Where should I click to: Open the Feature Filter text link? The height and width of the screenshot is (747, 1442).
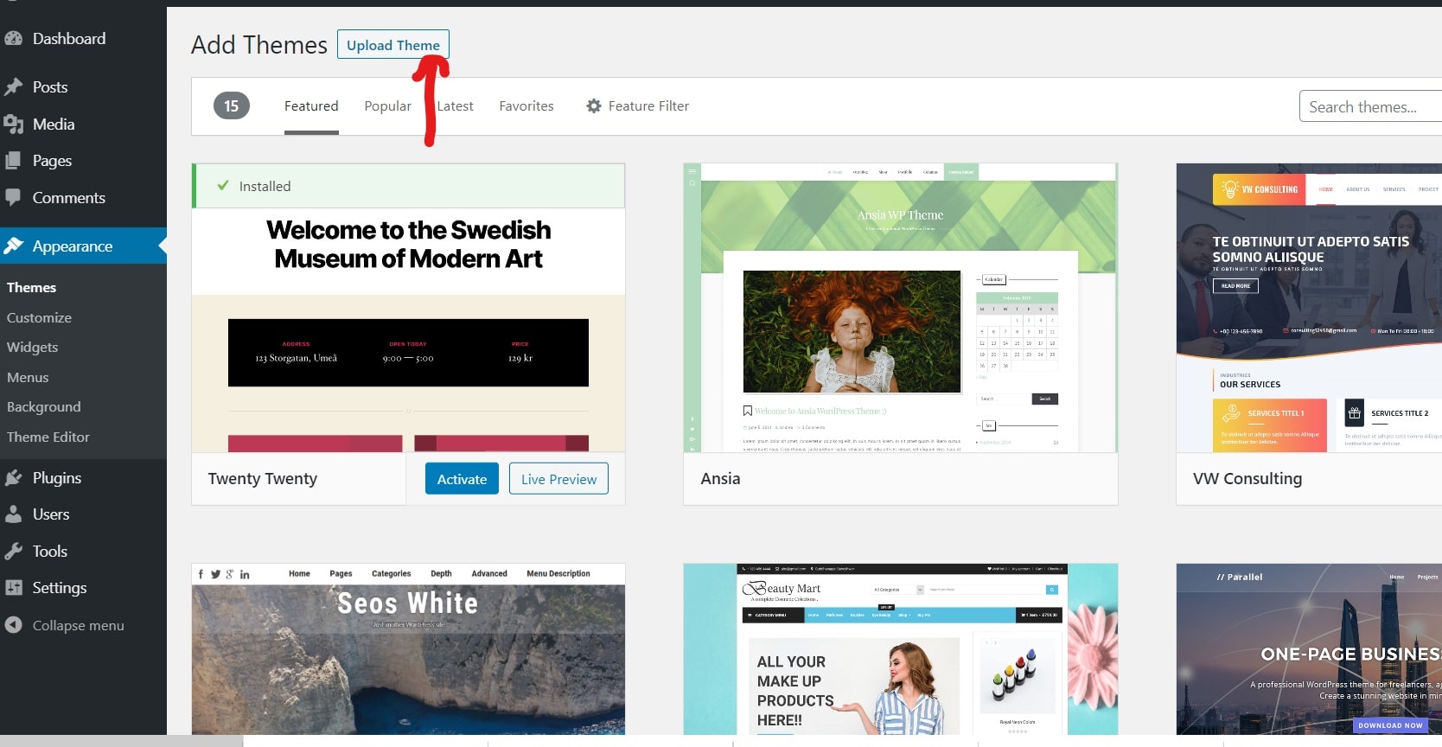[648, 106]
